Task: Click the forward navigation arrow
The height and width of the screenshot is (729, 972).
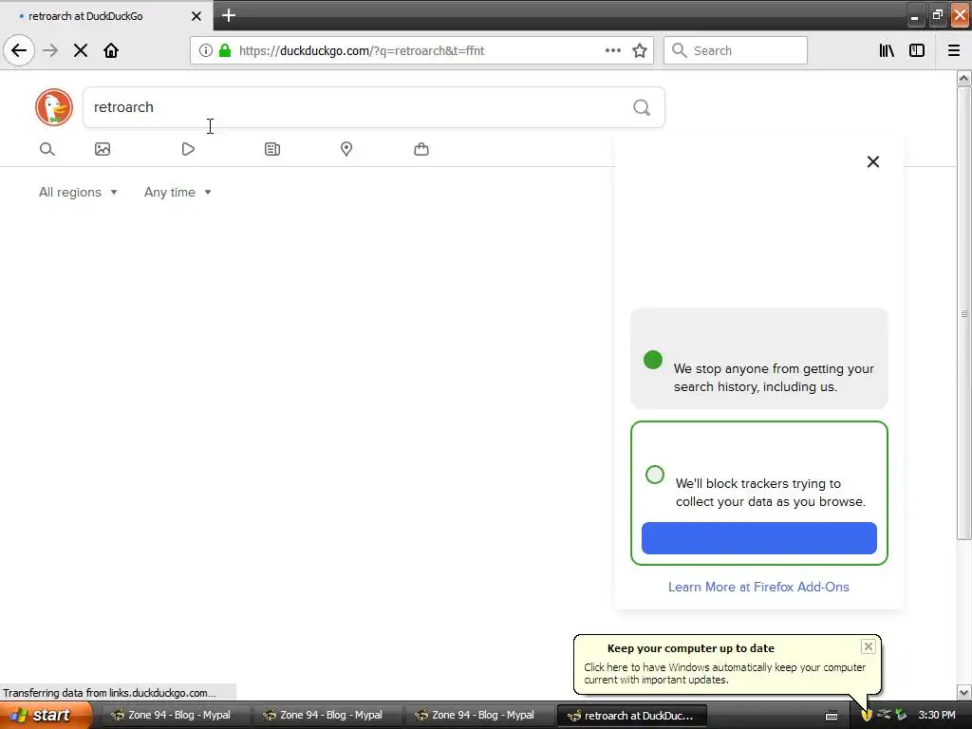Action: 50,50
